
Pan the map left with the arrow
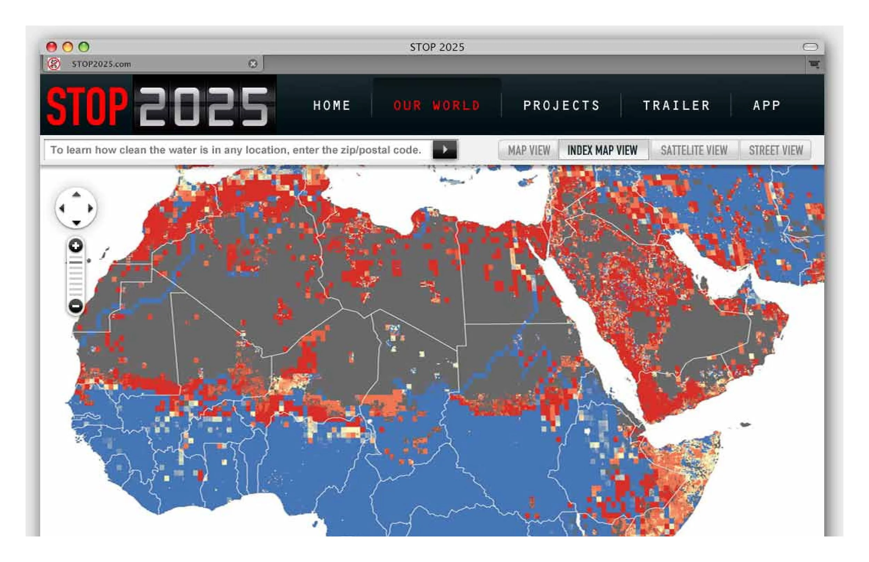(x=62, y=208)
